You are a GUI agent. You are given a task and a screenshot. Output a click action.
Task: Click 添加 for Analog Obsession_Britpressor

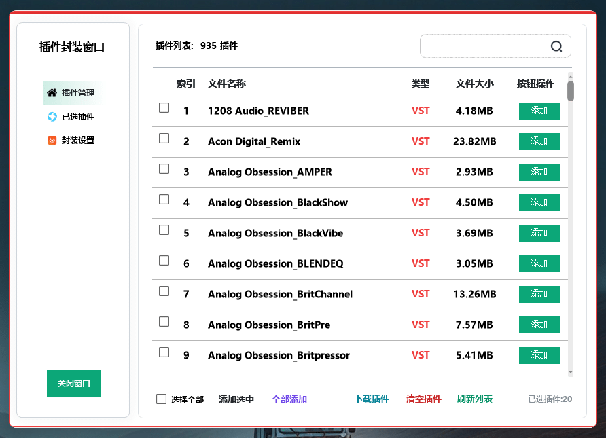click(539, 355)
